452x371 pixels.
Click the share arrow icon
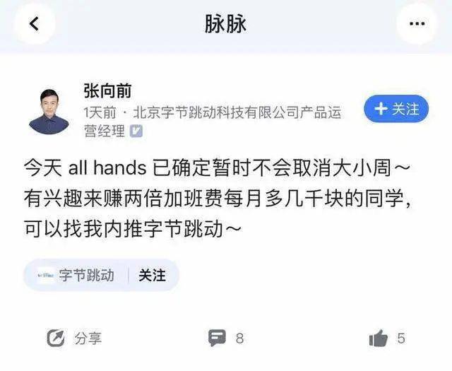click(x=55, y=338)
